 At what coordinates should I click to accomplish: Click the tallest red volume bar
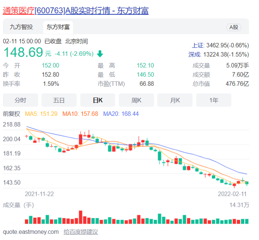[80, 217]
